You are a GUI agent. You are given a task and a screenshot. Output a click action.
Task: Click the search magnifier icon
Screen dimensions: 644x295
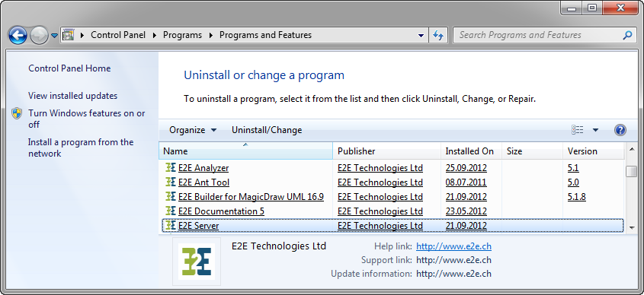click(627, 35)
